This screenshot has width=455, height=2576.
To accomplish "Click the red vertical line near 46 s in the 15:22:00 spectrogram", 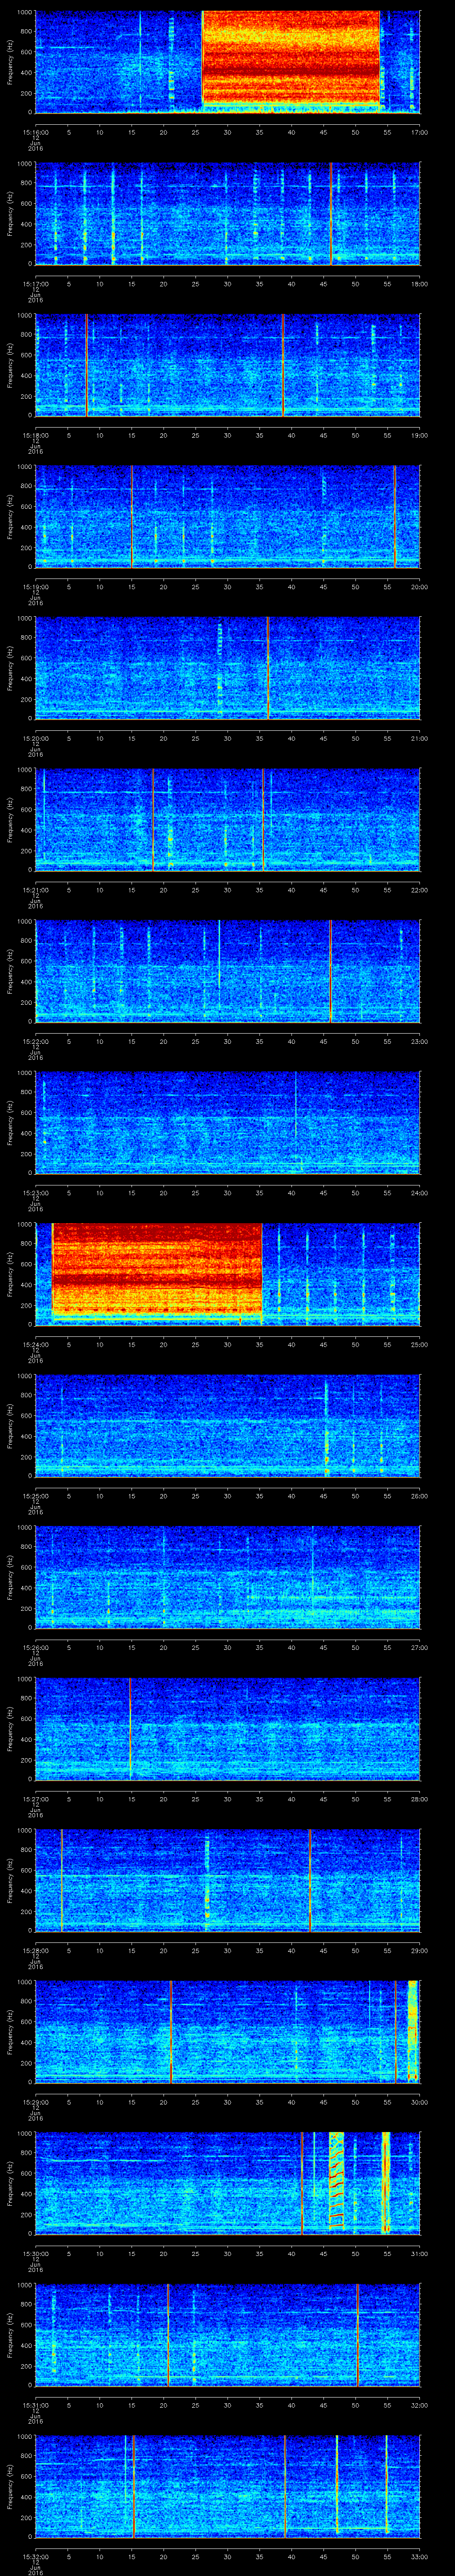I will [x=330, y=970].
